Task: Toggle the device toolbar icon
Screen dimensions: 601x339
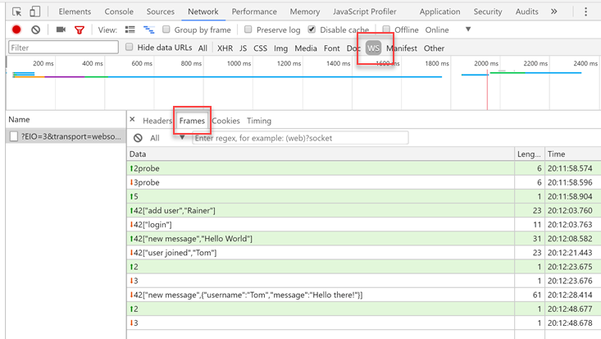Action: coord(35,11)
